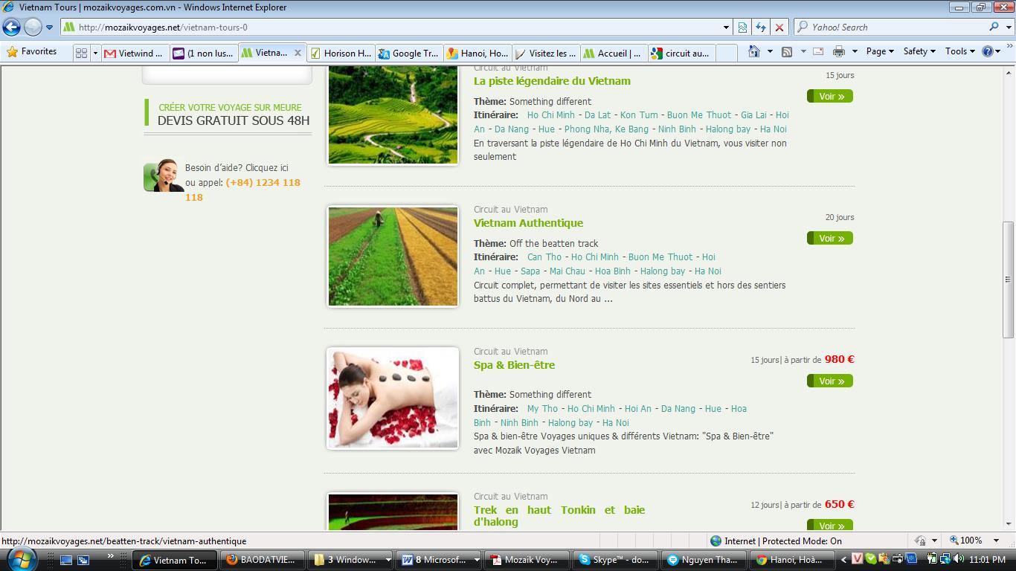
Task: Expand the Home icon dropdown arrow
Action: point(770,51)
